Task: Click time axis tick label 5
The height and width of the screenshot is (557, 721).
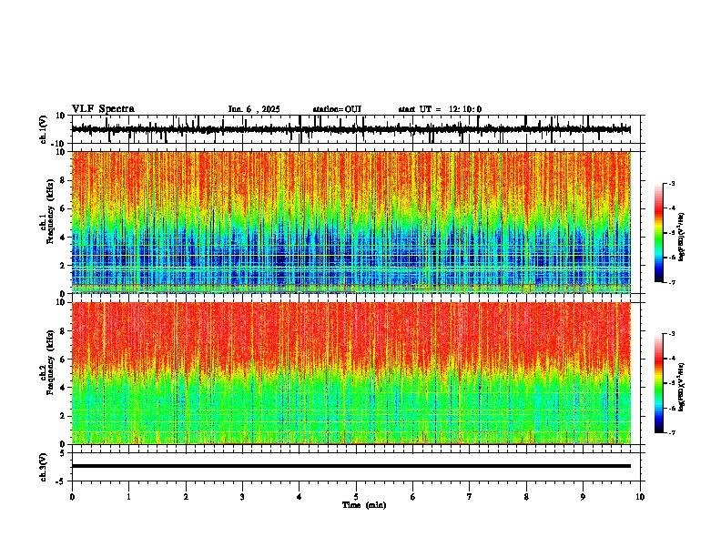Action: (356, 497)
